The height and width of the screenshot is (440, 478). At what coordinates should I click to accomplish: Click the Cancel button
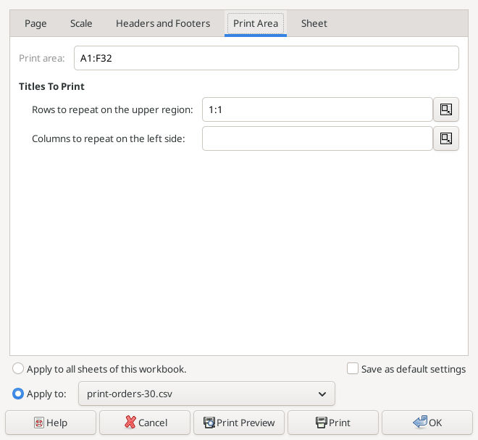click(145, 423)
